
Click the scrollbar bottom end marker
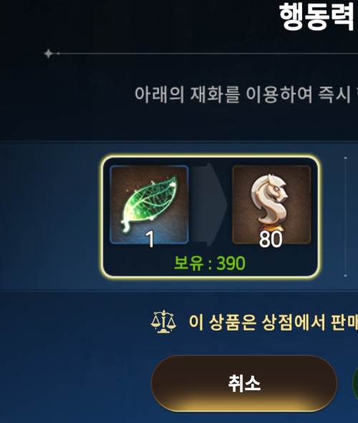coord(346,276)
